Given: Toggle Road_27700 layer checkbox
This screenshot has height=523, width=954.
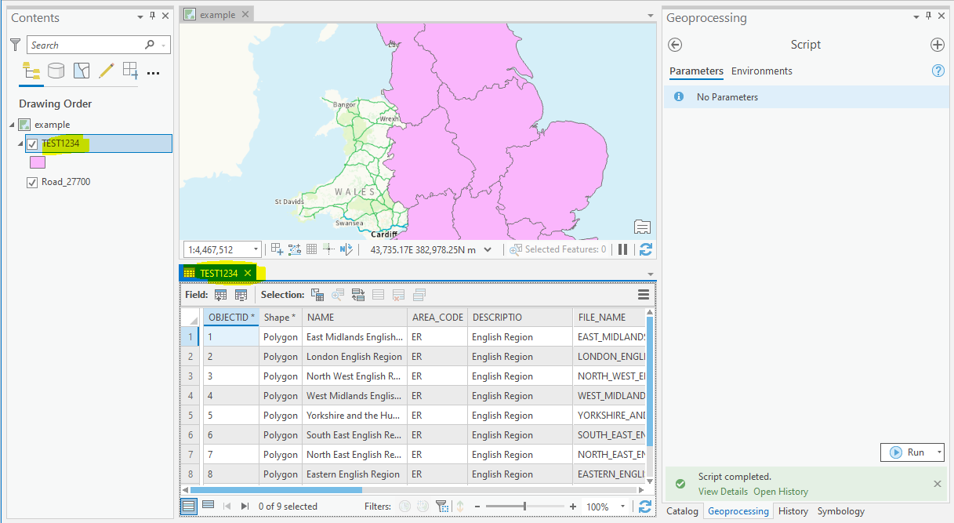Looking at the screenshot, I should point(32,182).
